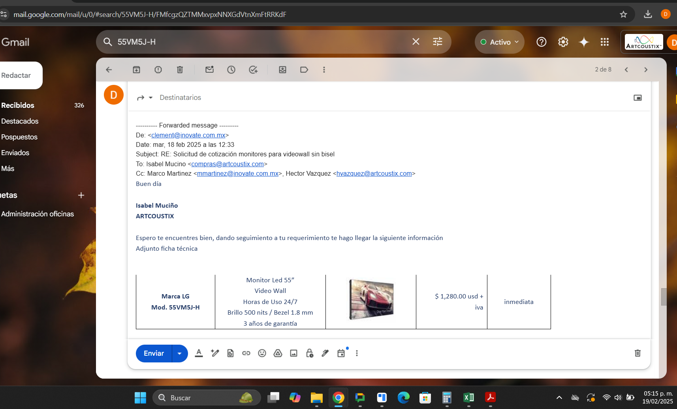The height and width of the screenshot is (409, 677).
Task: Insert a link into message
Action: tap(246, 353)
